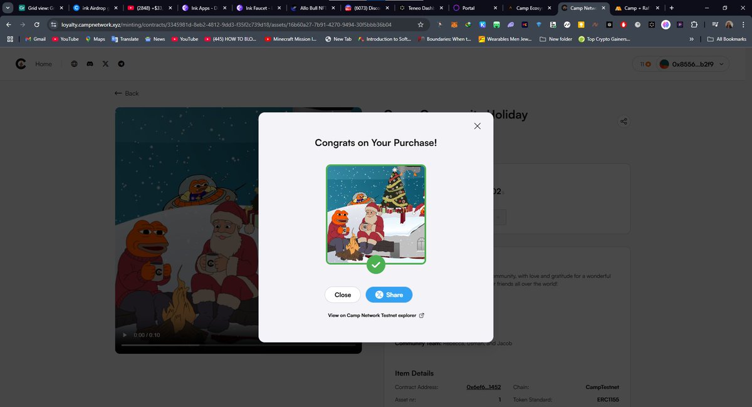Open contract address 0x6ef6...1452 link

coord(483,387)
